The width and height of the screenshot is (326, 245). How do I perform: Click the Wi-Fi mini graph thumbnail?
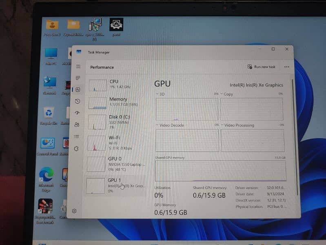click(x=96, y=143)
